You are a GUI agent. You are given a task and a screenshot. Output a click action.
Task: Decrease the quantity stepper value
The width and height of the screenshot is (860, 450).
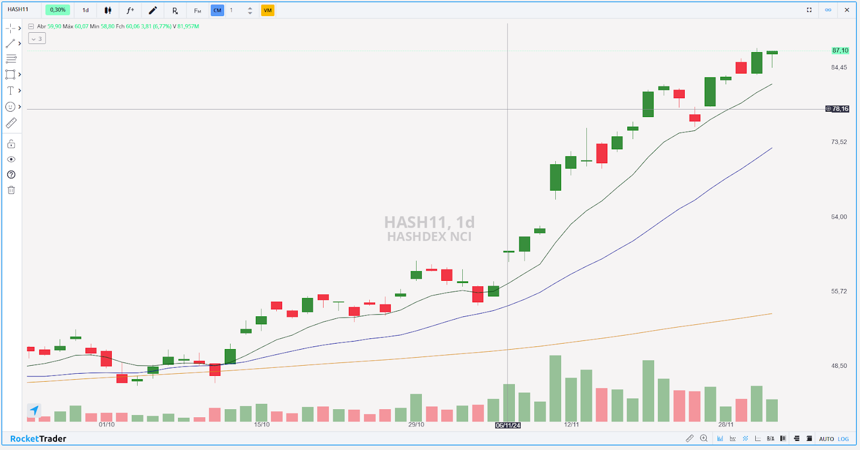(x=250, y=13)
